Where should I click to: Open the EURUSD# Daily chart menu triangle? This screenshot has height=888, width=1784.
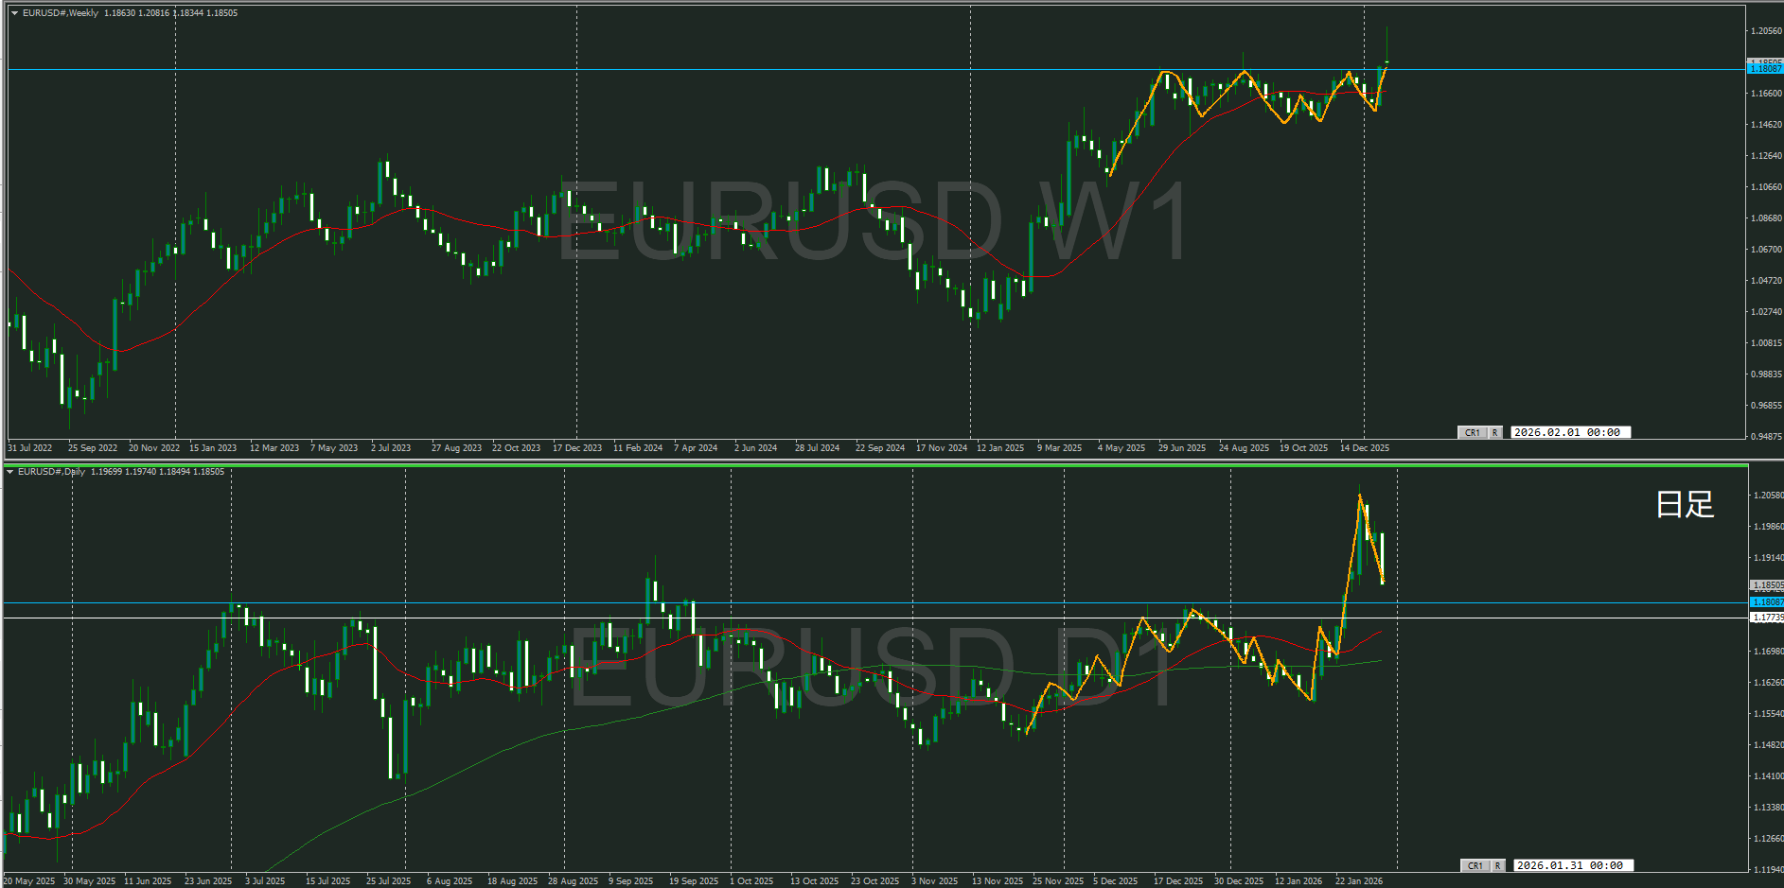tap(10, 471)
